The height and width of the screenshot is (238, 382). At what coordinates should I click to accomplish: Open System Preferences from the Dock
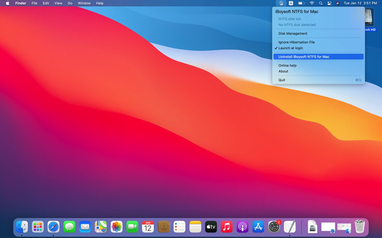(x=274, y=227)
